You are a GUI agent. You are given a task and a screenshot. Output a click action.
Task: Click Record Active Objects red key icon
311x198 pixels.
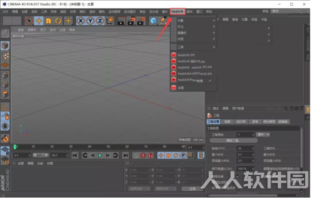pyautogui.click(x=136, y=155)
